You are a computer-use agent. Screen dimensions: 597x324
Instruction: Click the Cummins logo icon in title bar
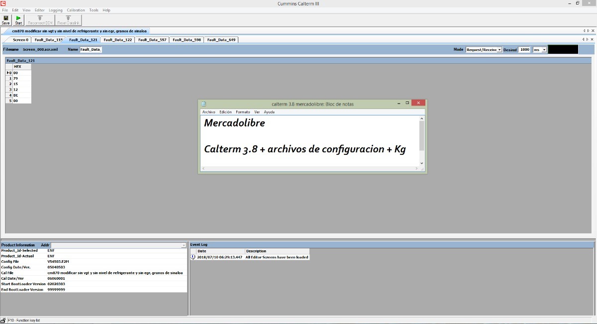3,3
